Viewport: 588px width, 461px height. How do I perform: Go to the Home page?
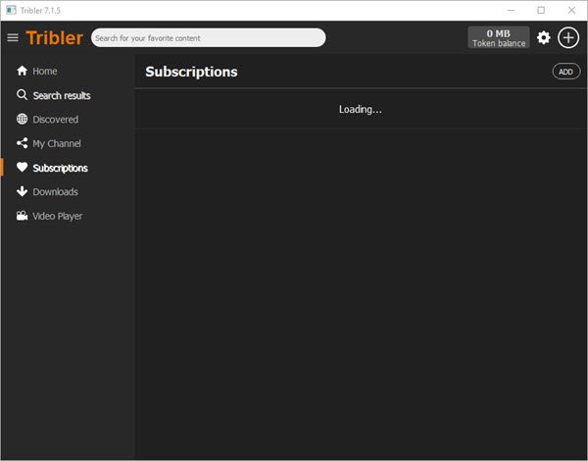click(x=45, y=71)
